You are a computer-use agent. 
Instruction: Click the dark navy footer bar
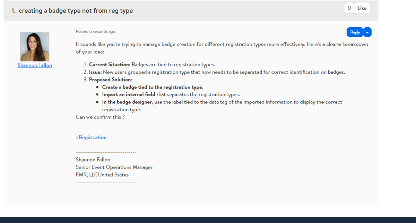[x=208, y=220]
